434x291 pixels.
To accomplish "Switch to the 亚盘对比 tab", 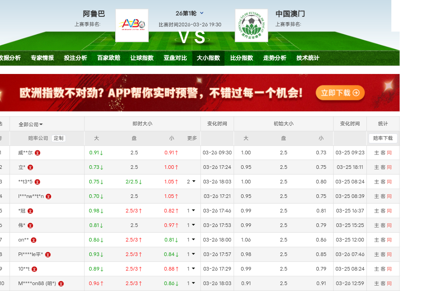I will point(175,58).
